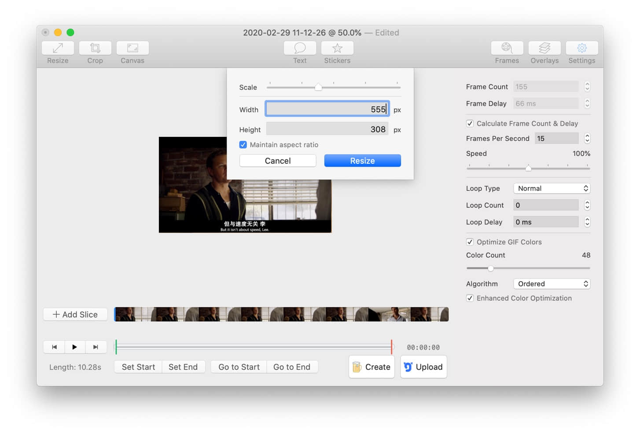640x434 pixels.
Task: Uncheck Maintain aspect ratio
Action: coord(243,145)
